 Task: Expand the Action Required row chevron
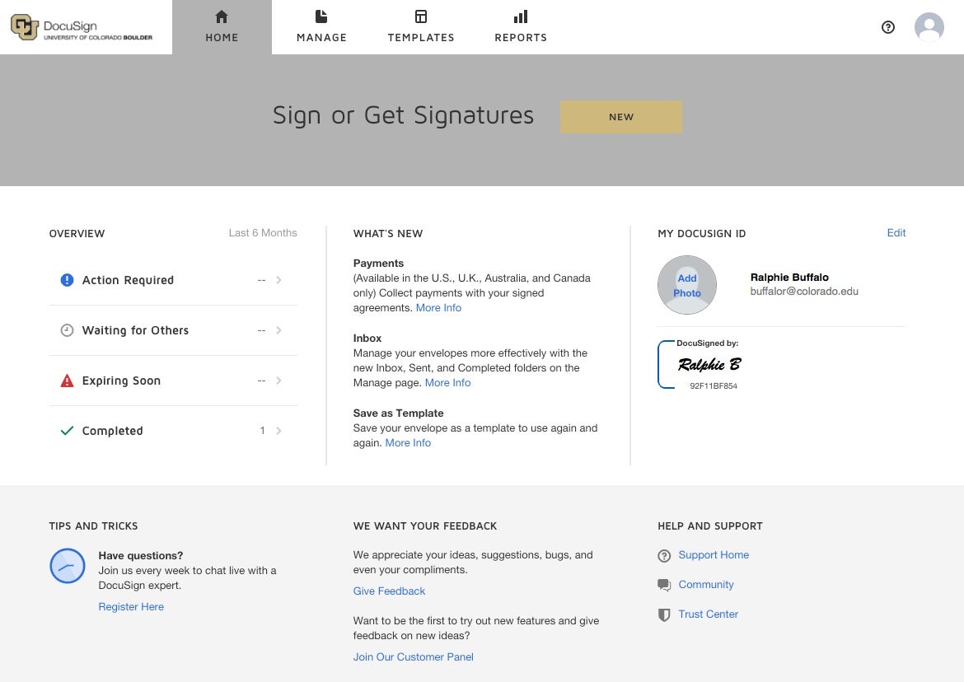point(278,280)
